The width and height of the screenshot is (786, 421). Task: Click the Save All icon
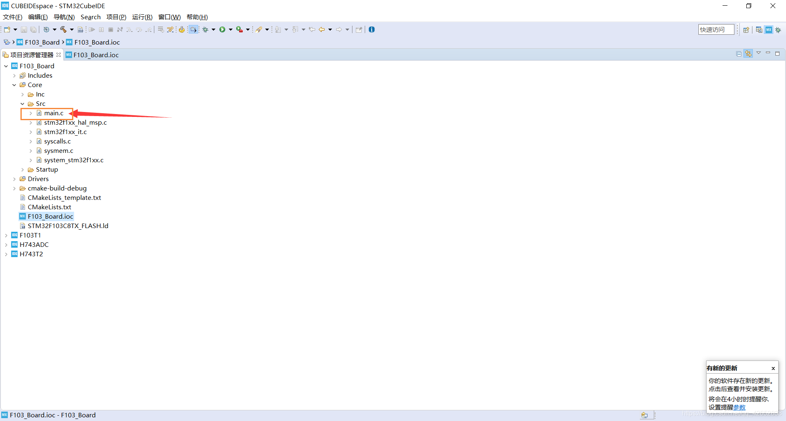point(34,29)
